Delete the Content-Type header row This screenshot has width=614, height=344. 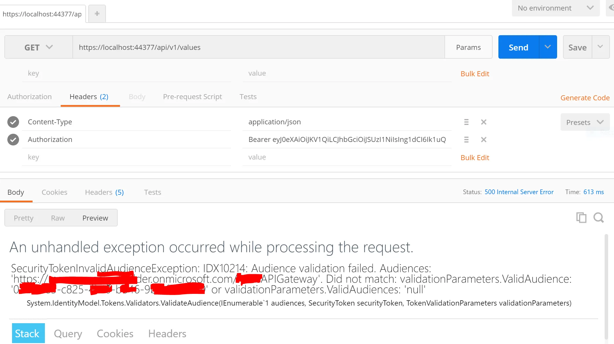pos(484,122)
